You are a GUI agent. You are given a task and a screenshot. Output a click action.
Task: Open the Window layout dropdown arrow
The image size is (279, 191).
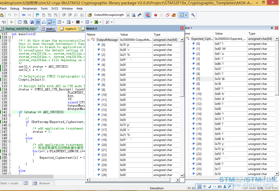[x=186, y=15]
